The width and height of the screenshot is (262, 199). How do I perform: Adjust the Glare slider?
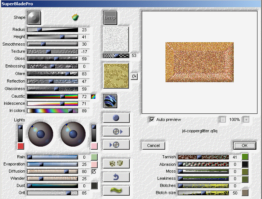click(x=52, y=74)
